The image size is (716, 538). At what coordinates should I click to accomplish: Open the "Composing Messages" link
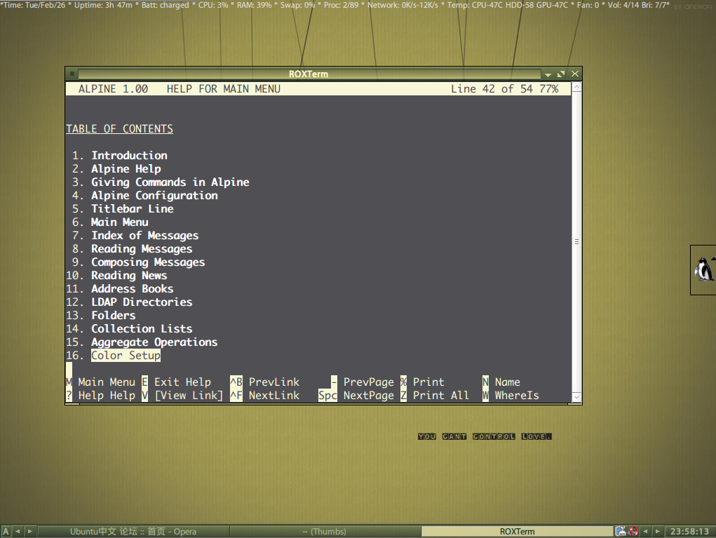[148, 262]
